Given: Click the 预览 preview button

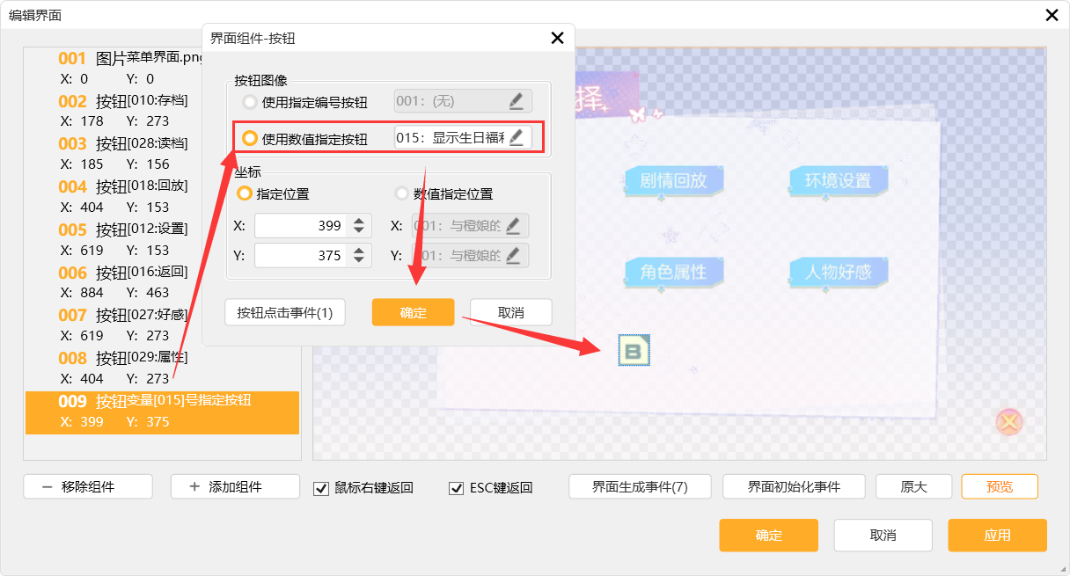Looking at the screenshot, I should [x=999, y=486].
